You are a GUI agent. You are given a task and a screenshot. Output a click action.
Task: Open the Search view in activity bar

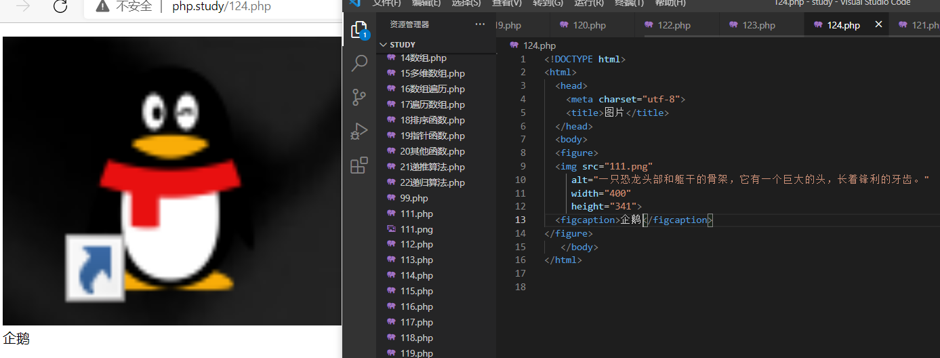coord(359,64)
